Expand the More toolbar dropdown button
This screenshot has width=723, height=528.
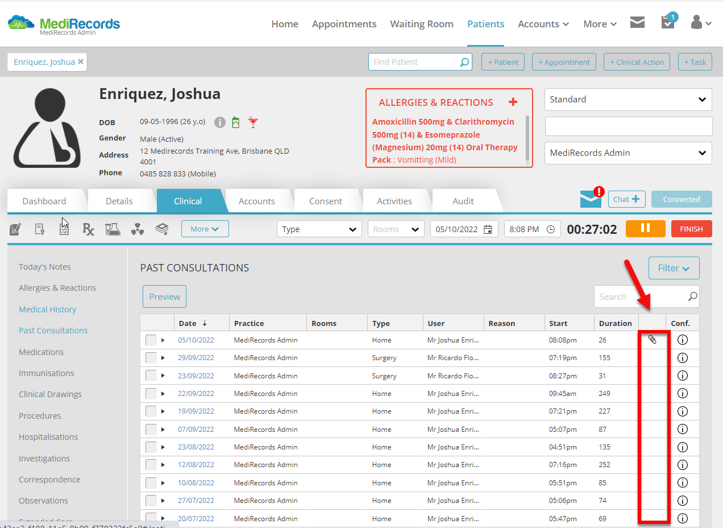pyautogui.click(x=205, y=229)
